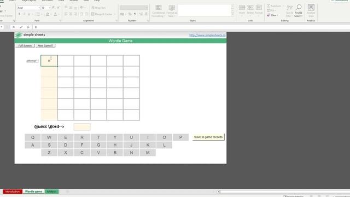350x197 pixels.
Task: Click Save to game records button
Action: (x=208, y=137)
